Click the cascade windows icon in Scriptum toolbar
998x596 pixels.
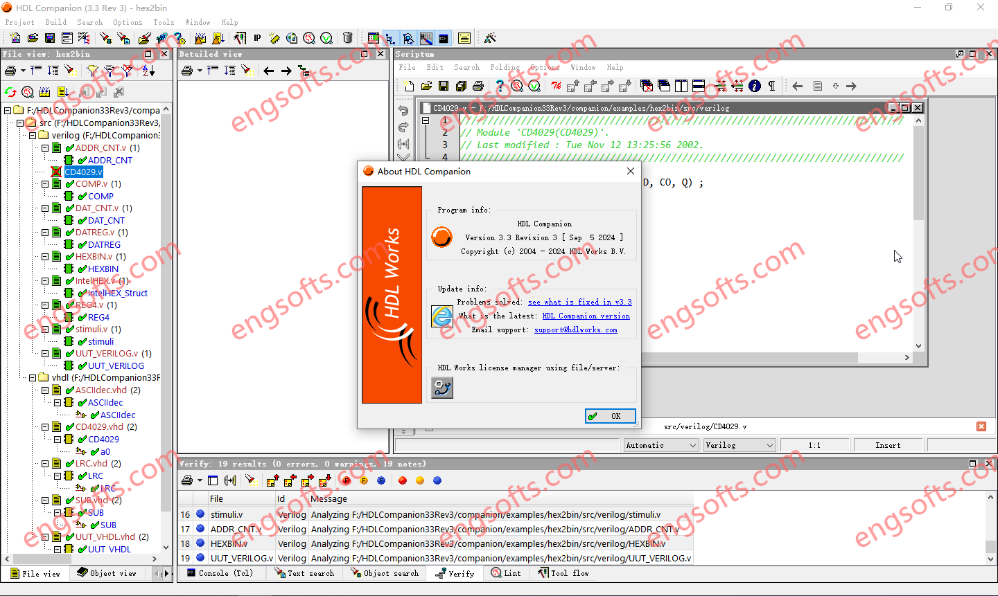point(664,86)
